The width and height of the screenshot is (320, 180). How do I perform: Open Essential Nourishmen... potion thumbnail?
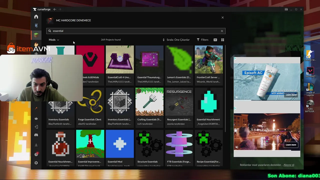60,144
